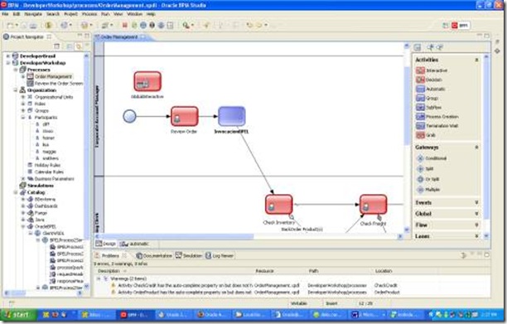
Task: Click the diagram horizontal scrollbar
Action: (x=249, y=236)
